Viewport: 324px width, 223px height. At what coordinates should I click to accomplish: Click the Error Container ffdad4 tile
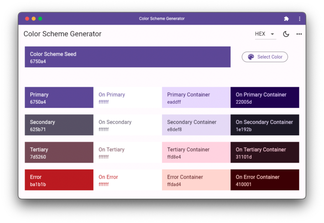196,180
